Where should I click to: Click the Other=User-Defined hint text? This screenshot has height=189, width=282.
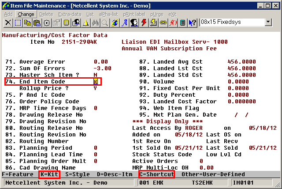213,174
